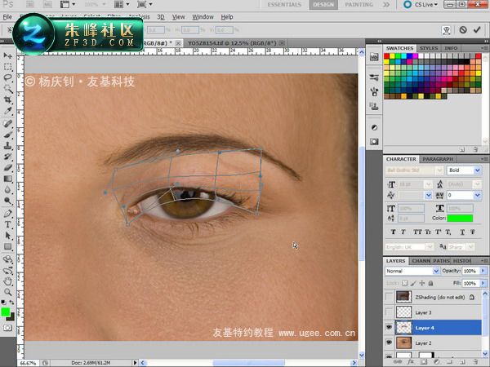Screen dimensions: 490x367
Task: Toggle lock position
Action: tap(422, 283)
